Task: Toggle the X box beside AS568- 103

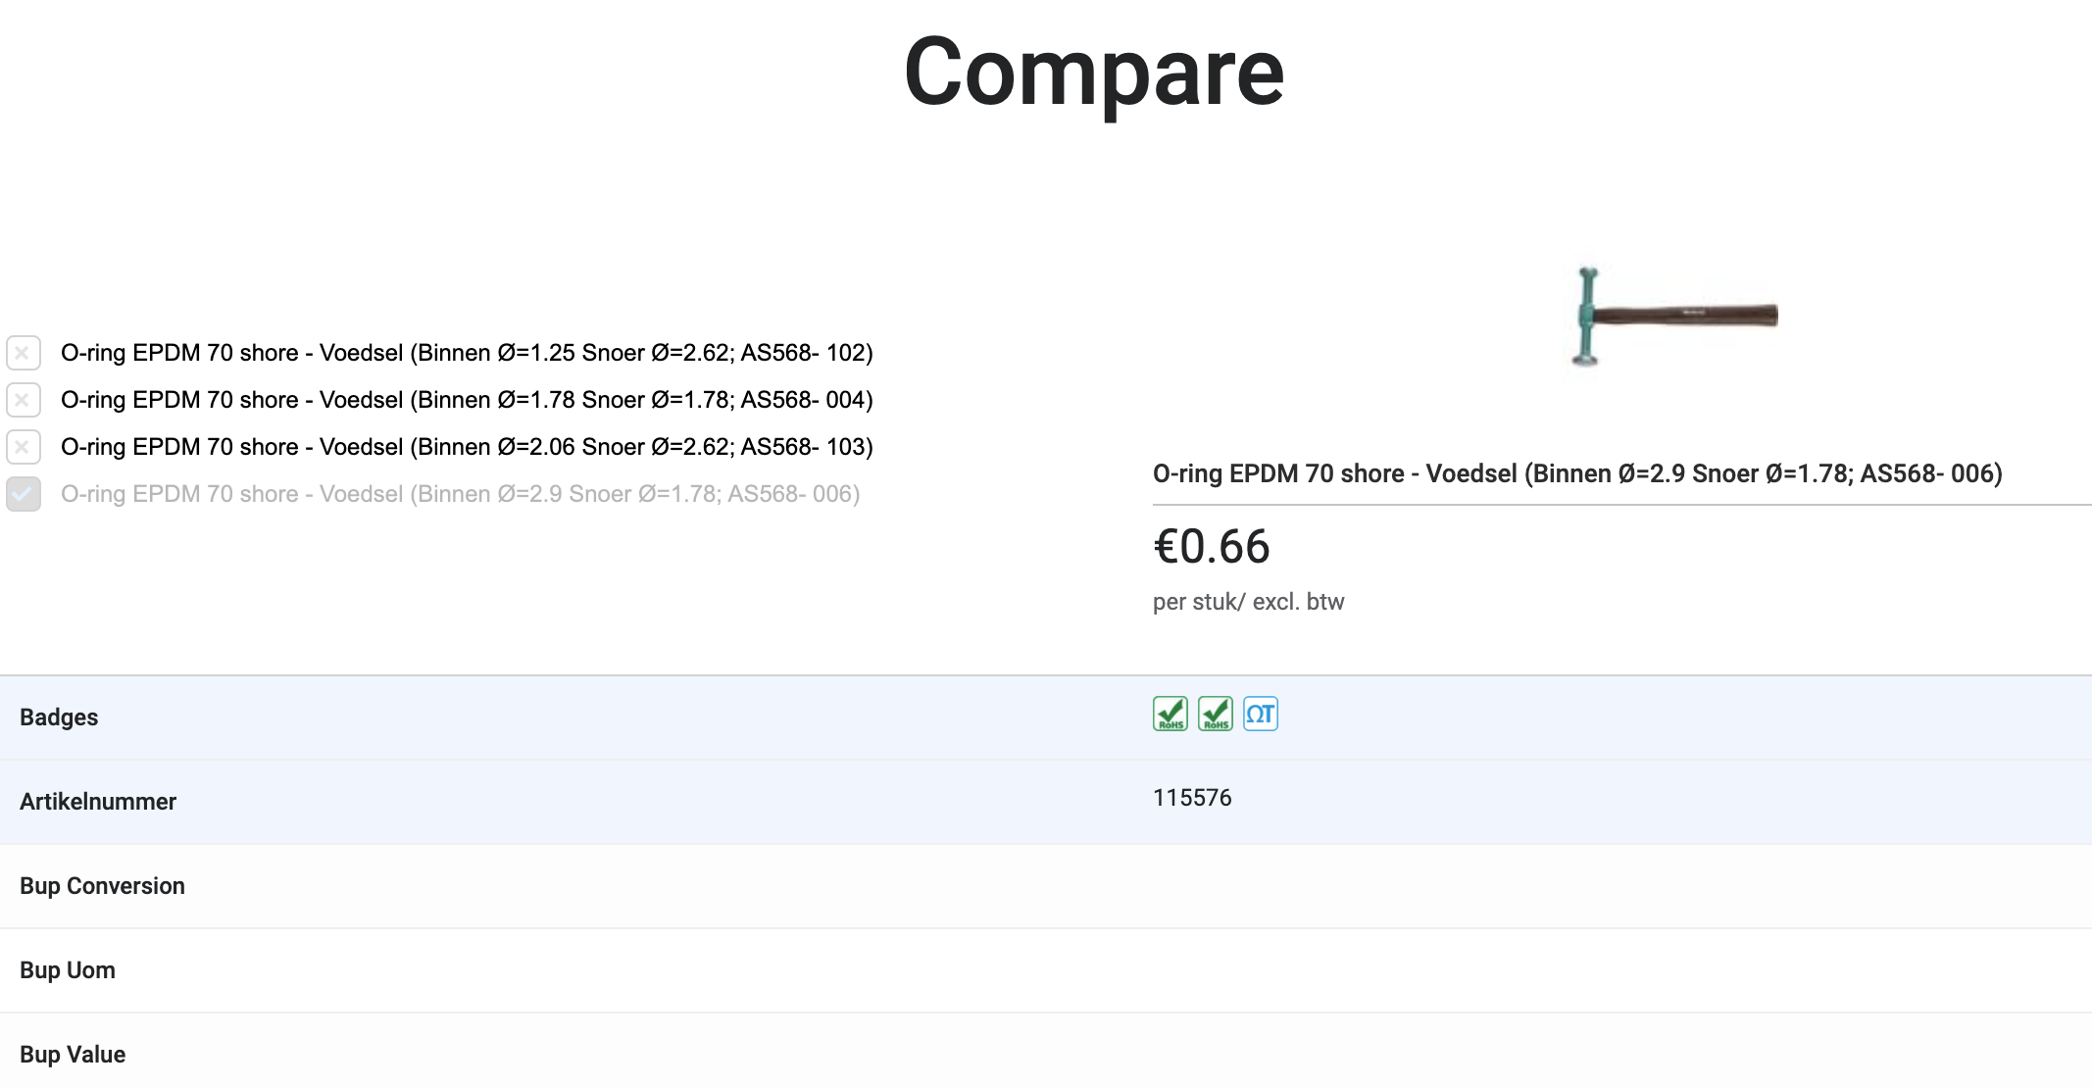Action: point(24,447)
